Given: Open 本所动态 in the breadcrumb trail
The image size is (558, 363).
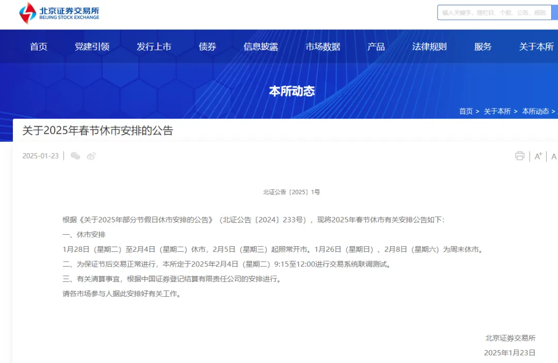Looking at the screenshot, I should (x=536, y=111).
